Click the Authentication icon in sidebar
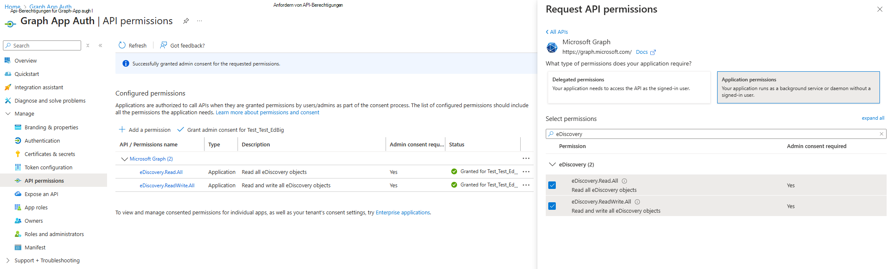The image size is (887, 269). [18, 141]
